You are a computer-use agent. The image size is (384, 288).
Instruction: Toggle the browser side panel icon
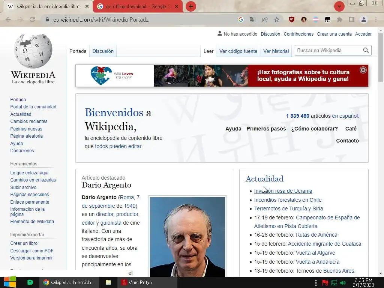tap(352, 19)
